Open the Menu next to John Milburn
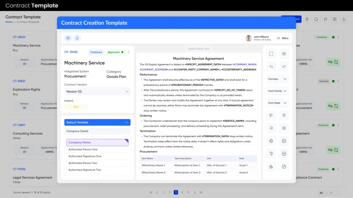The width and height of the screenshot is (353, 198). [x=283, y=38]
